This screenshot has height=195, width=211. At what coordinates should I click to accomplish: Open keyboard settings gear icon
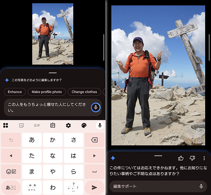(68, 125)
